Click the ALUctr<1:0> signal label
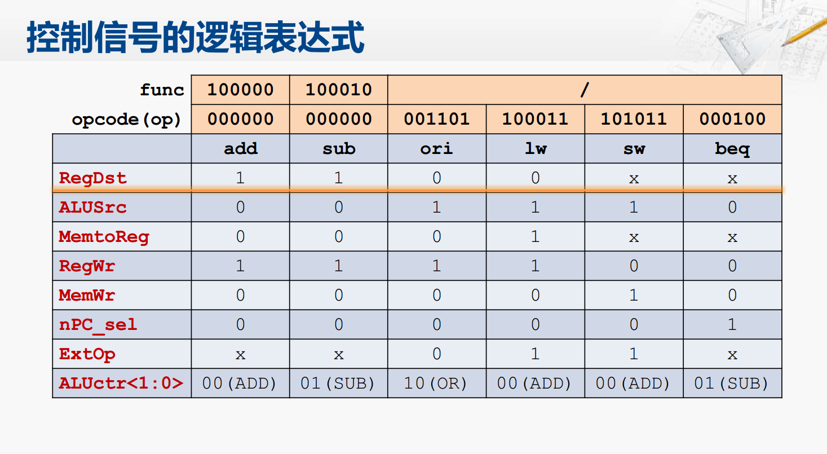 click(121, 384)
